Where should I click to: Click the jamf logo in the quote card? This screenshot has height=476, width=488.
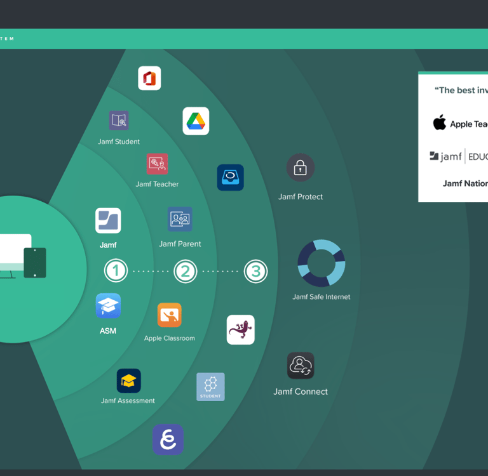pyautogui.click(x=445, y=156)
